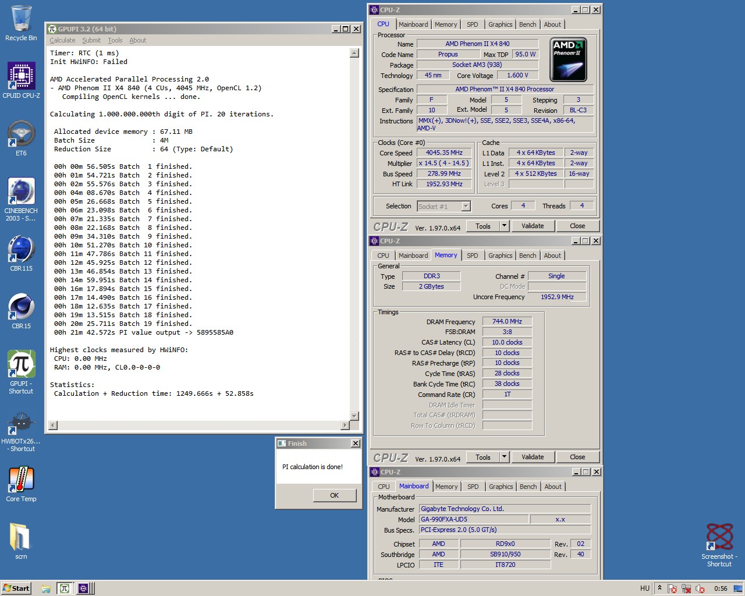Click the AMD Phenom II logo in CPU-Z

568,59
